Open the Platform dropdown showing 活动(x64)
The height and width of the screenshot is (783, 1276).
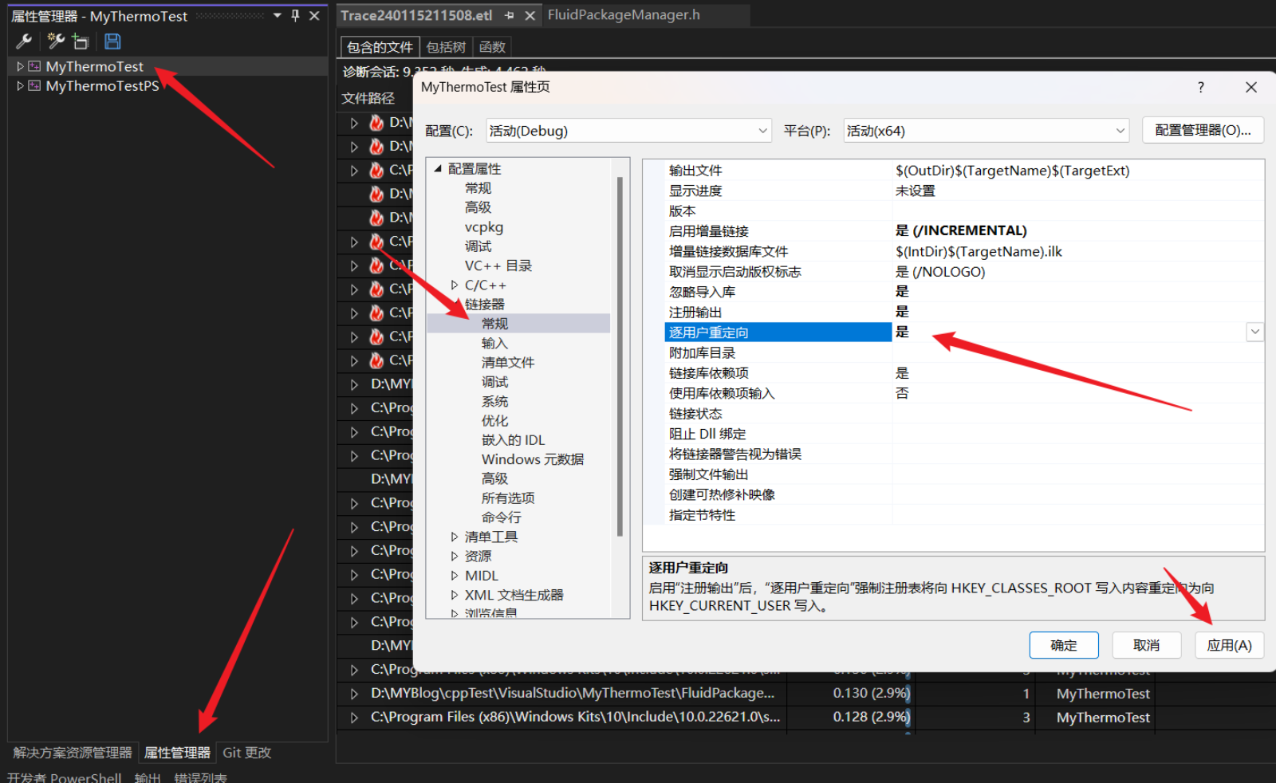pos(986,131)
